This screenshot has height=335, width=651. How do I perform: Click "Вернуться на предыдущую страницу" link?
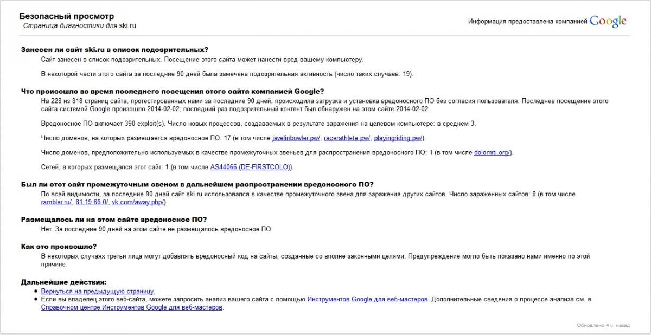(98, 291)
